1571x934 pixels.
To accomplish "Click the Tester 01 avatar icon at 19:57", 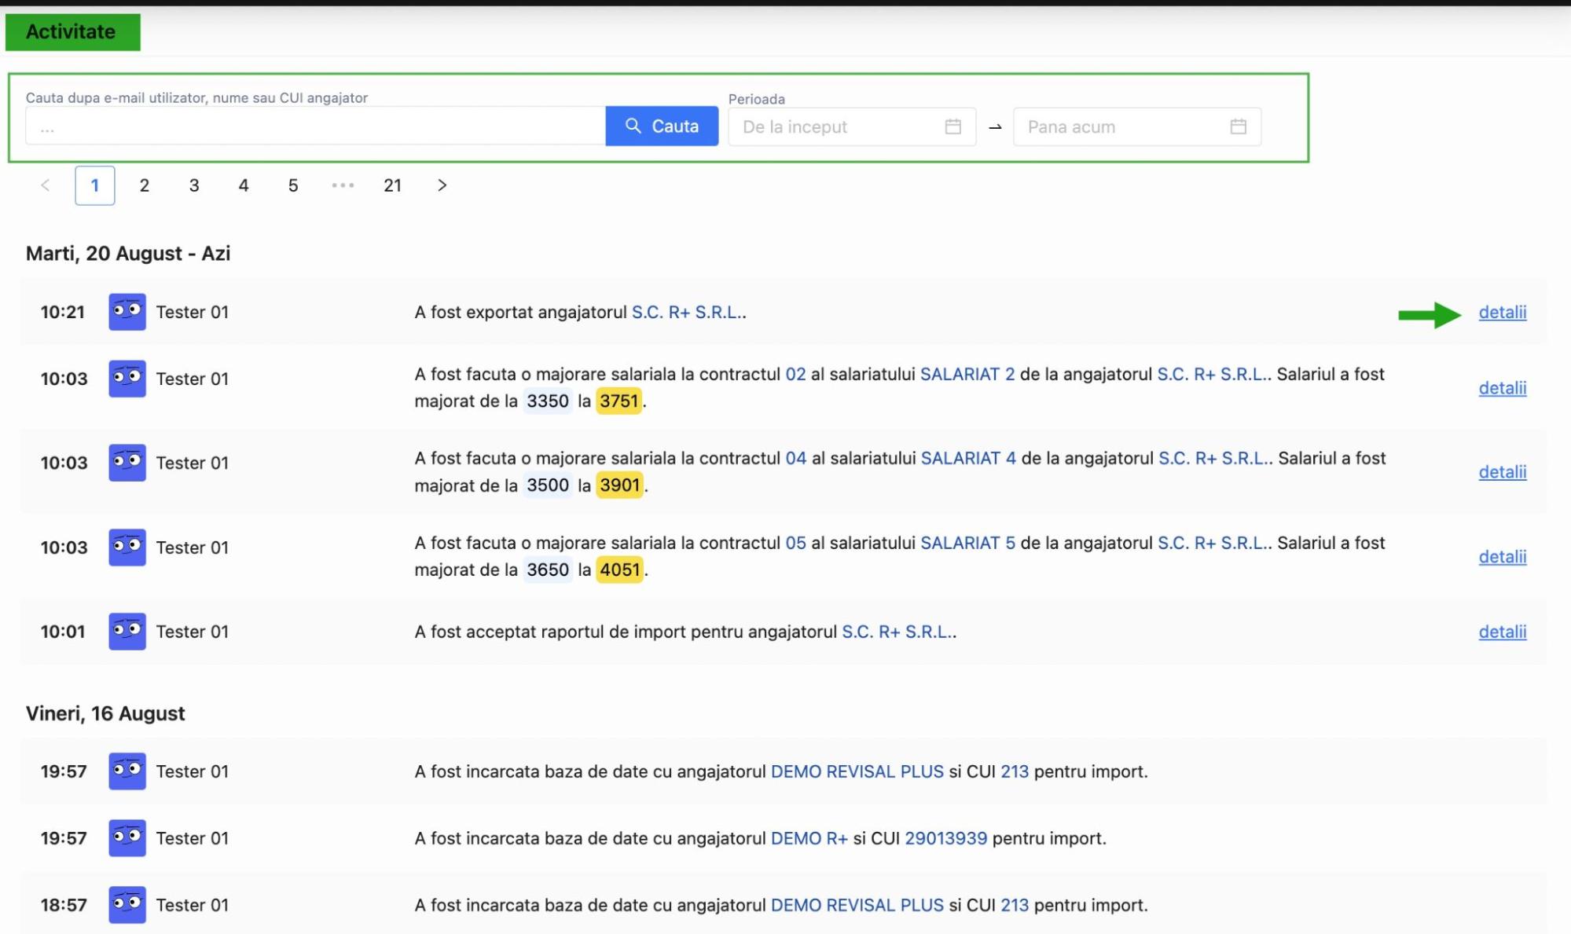I will point(126,771).
